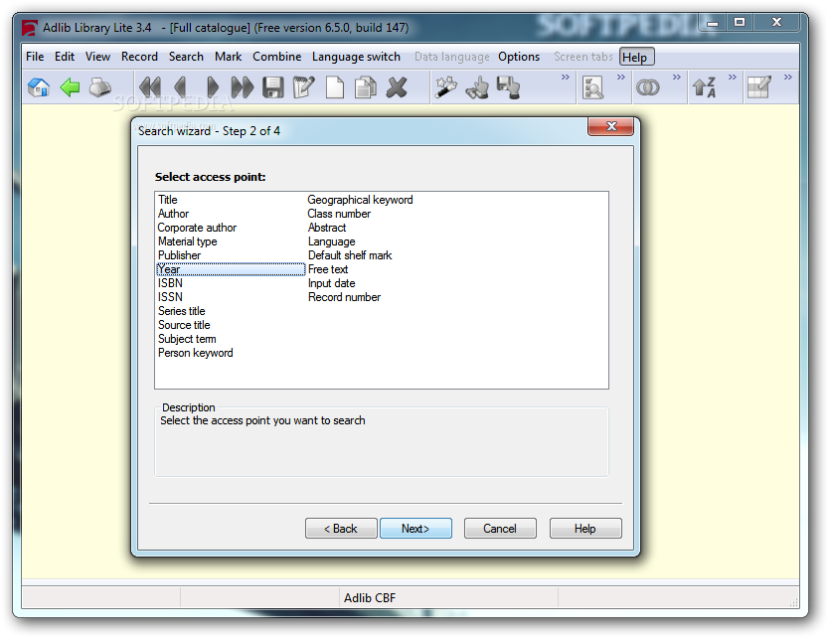
Task: Select Record number access point
Action: click(344, 297)
